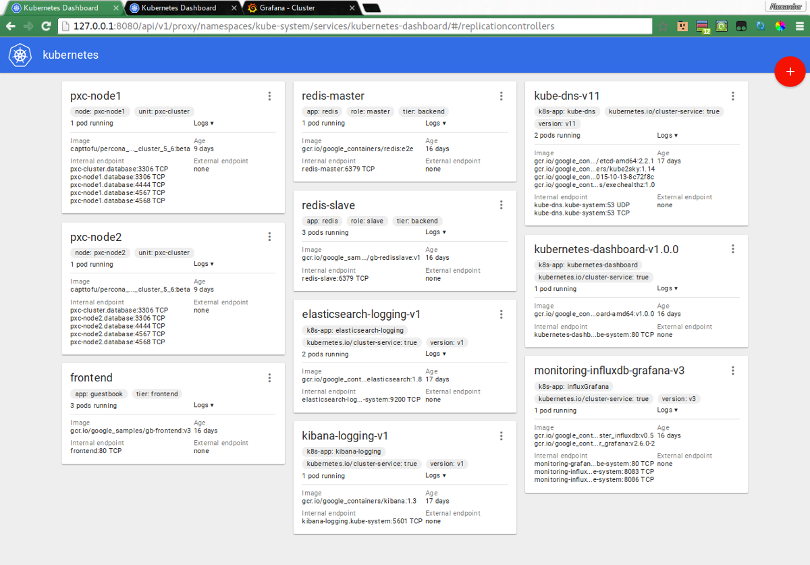Screen dimensions: 810x565
Task: Click inside the browser address bar
Action: coord(337,26)
